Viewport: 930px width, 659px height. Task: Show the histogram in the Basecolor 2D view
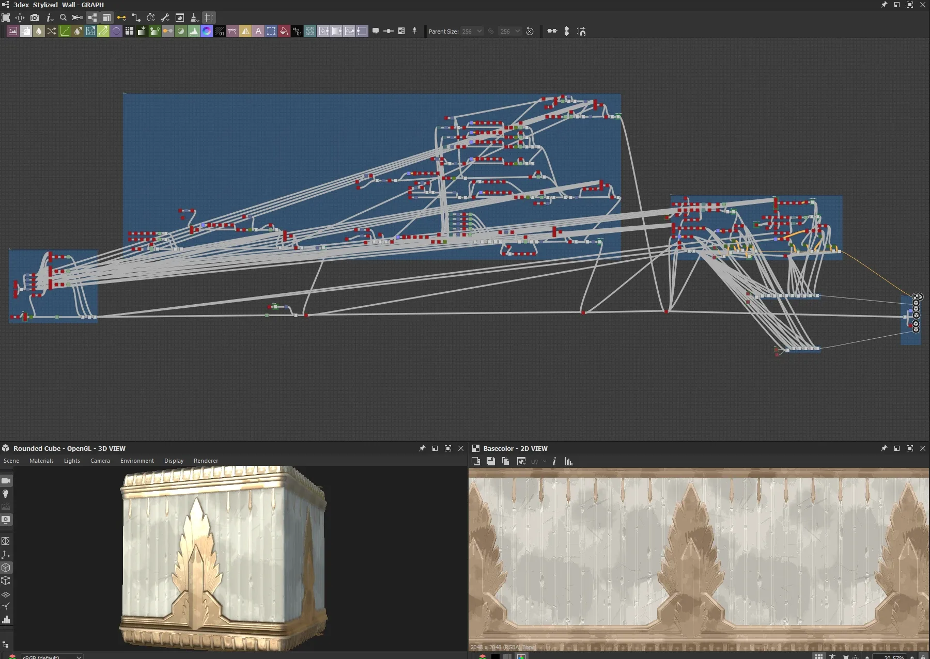(569, 461)
